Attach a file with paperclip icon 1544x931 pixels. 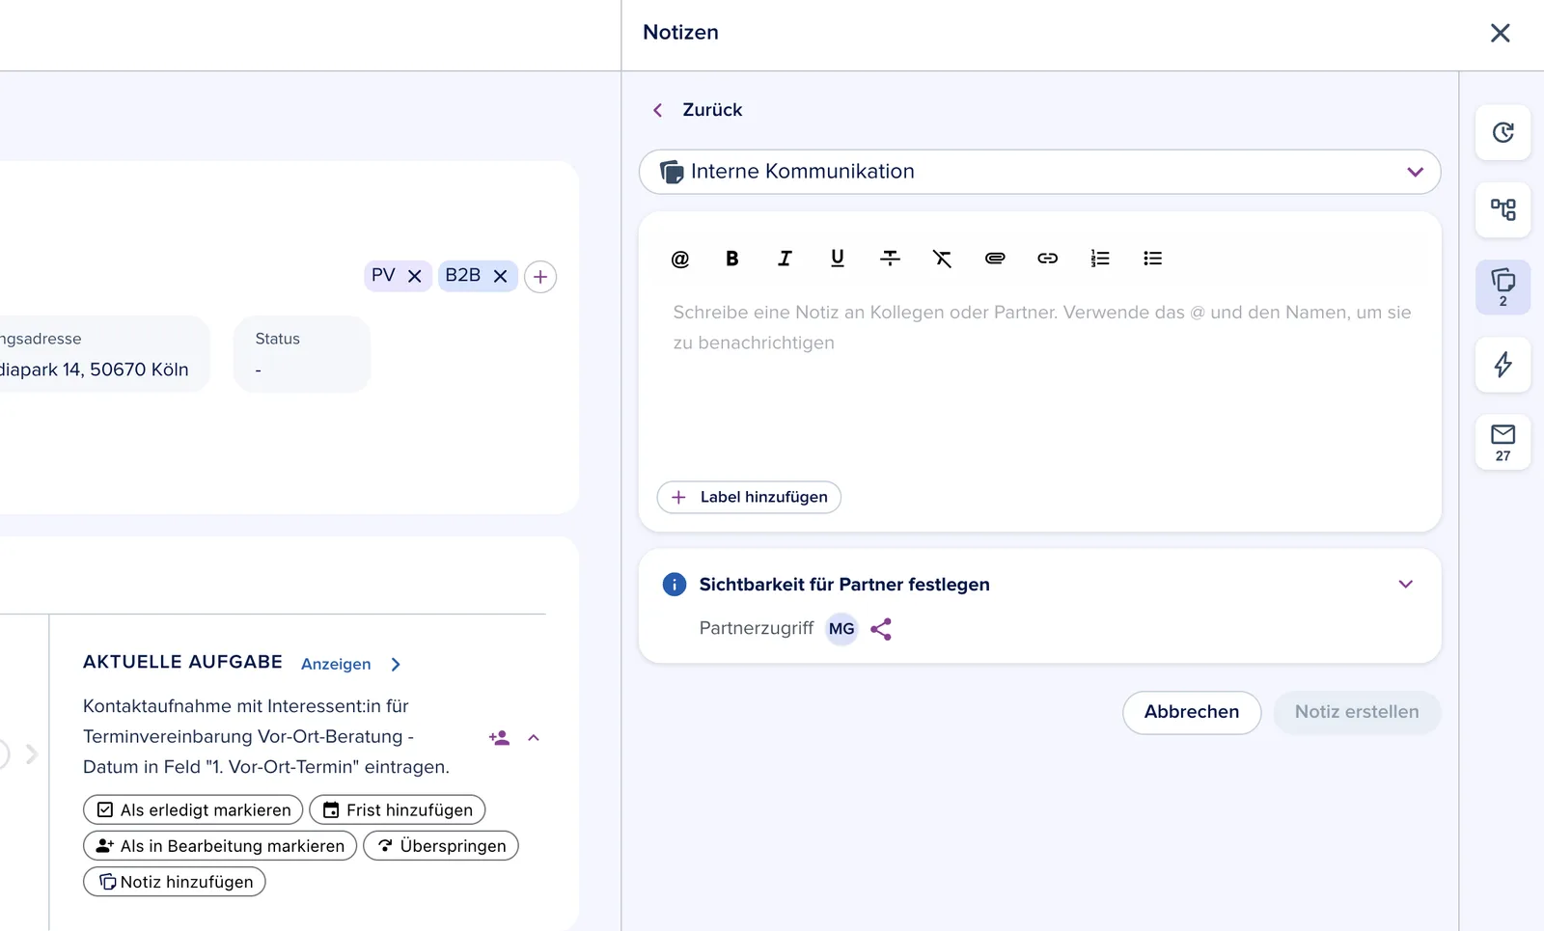coord(995,259)
